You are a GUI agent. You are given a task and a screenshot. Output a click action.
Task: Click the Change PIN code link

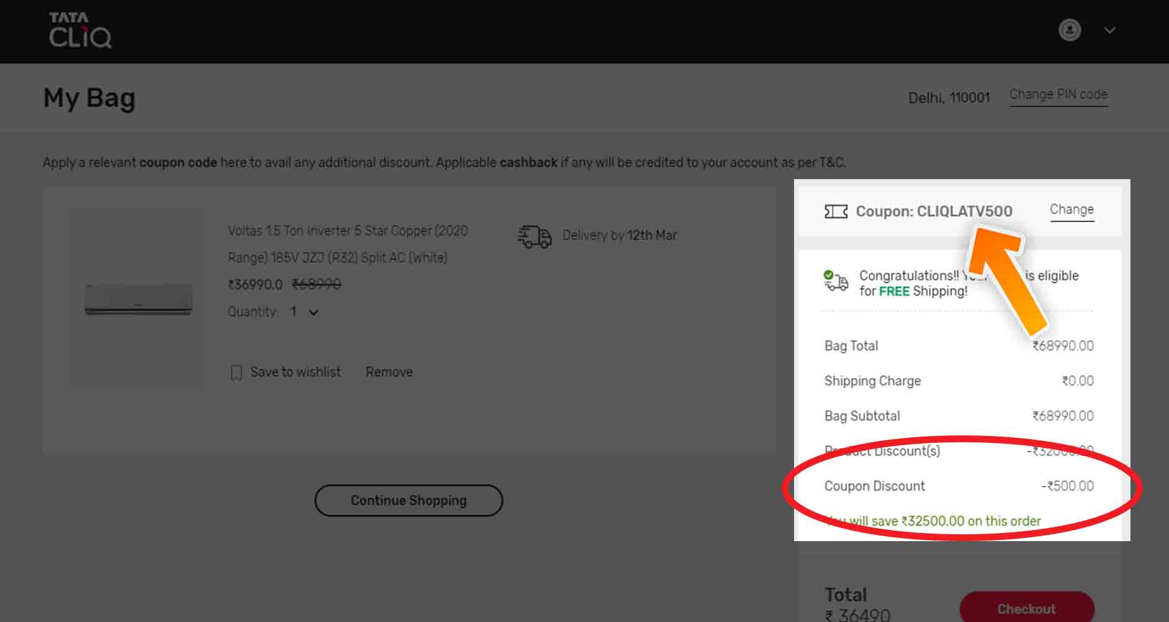tap(1058, 95)
